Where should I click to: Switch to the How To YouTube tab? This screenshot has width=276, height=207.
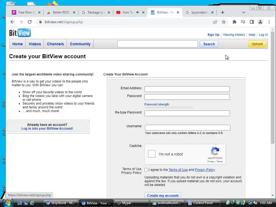click(x=131, y=12)
